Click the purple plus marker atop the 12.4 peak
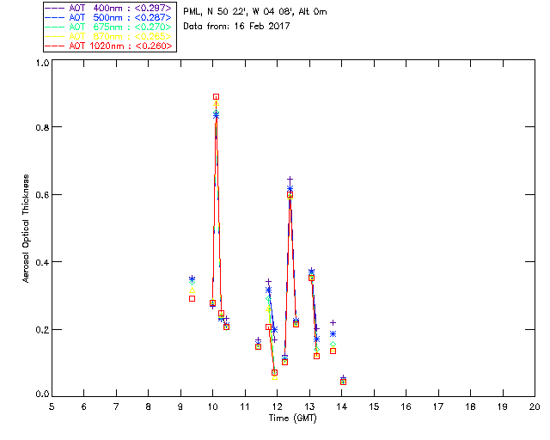The width and height of the screenshot is (550, 440). coord(290,180)
